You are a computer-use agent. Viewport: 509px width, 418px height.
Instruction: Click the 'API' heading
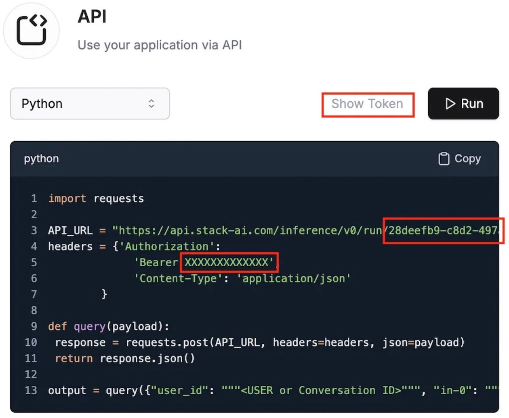(92, 17)
